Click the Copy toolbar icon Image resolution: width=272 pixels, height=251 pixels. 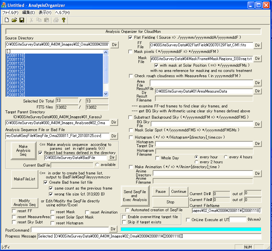[39, 20]
